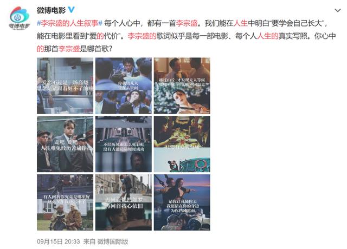The width and height of the screenshot is (347, 249).
Task: Open thumbnail of elderly couple on bench
Action: click(65, 202)
